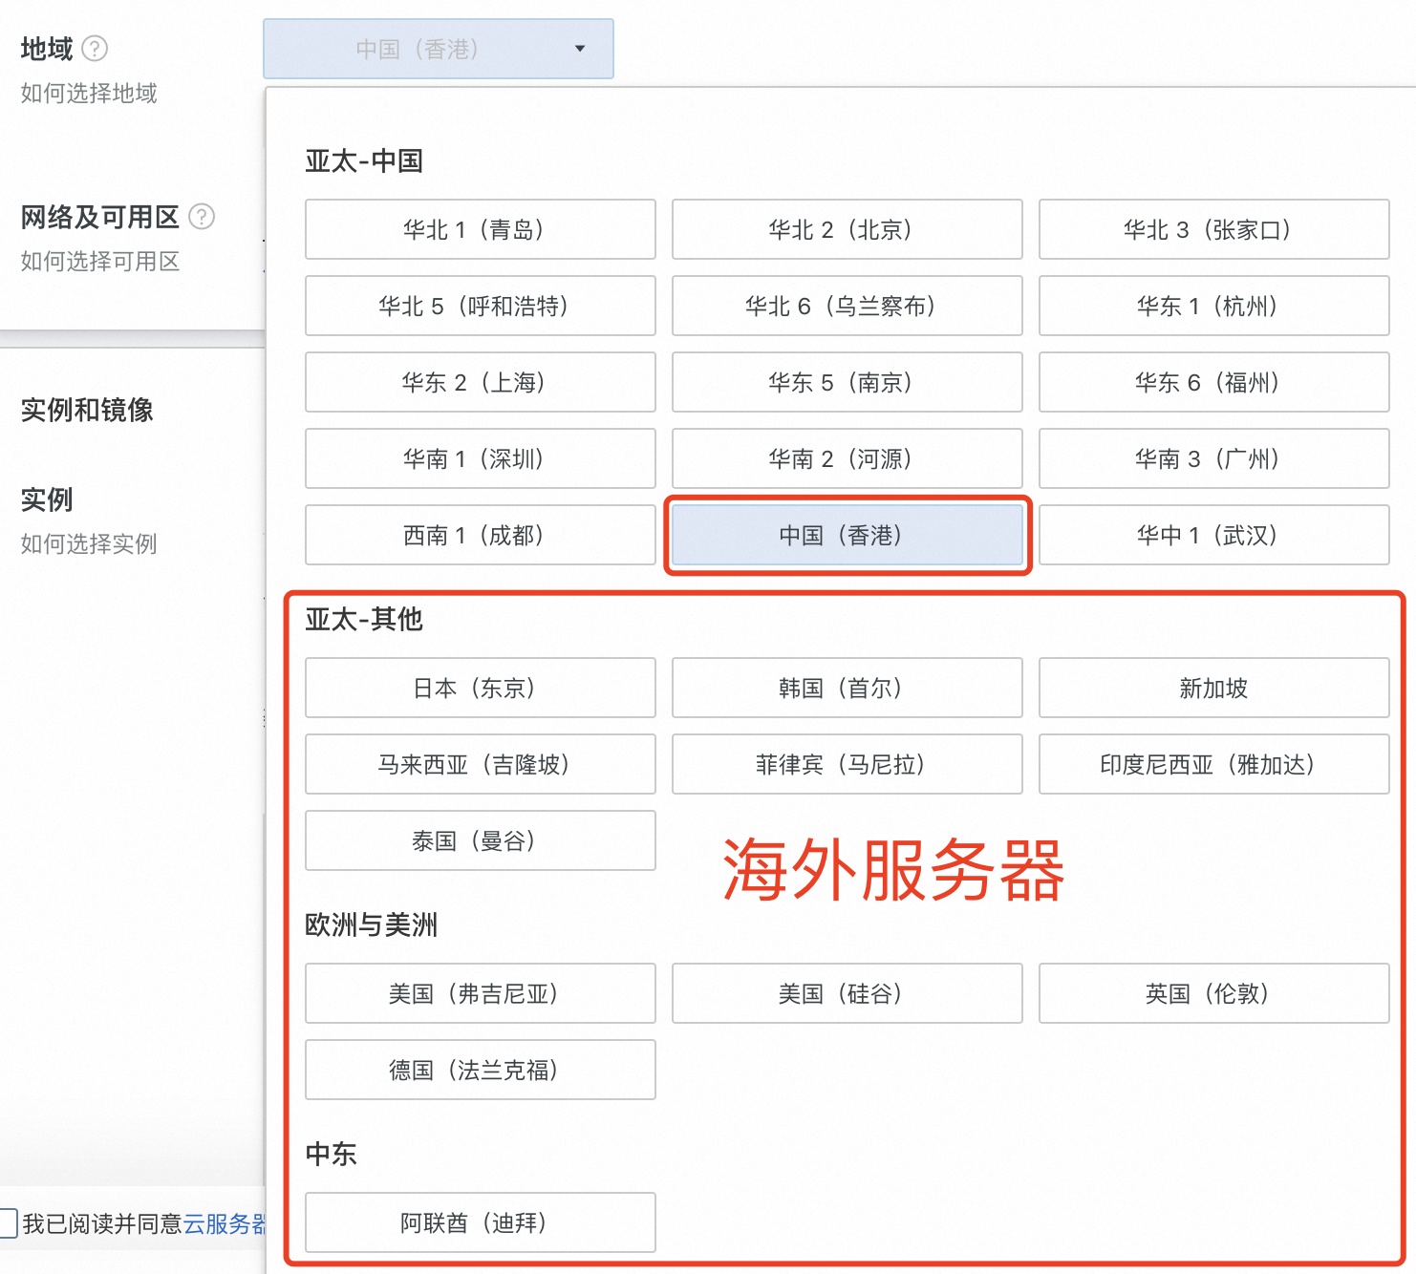Image resolution: width=1416 pixels, height=1274 pixels.
Task: Choose region 美国（弗吉尼亚）
Action: pyautogui.click(x=481, y=993)
